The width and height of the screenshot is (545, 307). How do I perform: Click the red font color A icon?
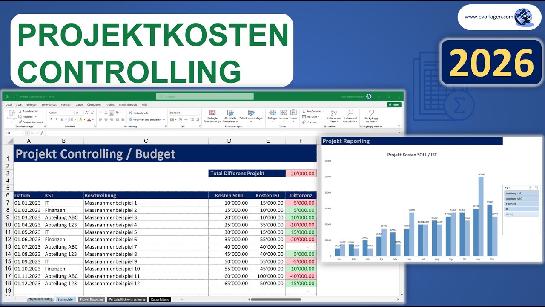(x=89, y=119)
